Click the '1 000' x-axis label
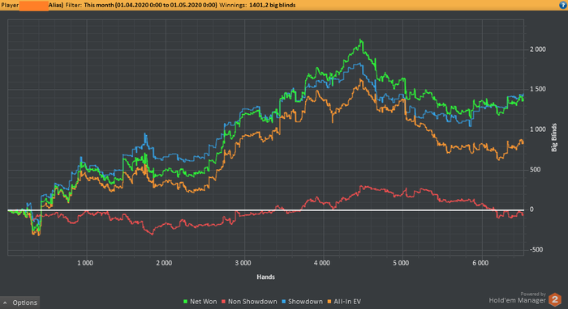Screen dimensions: 568x309 coord(85,263)
